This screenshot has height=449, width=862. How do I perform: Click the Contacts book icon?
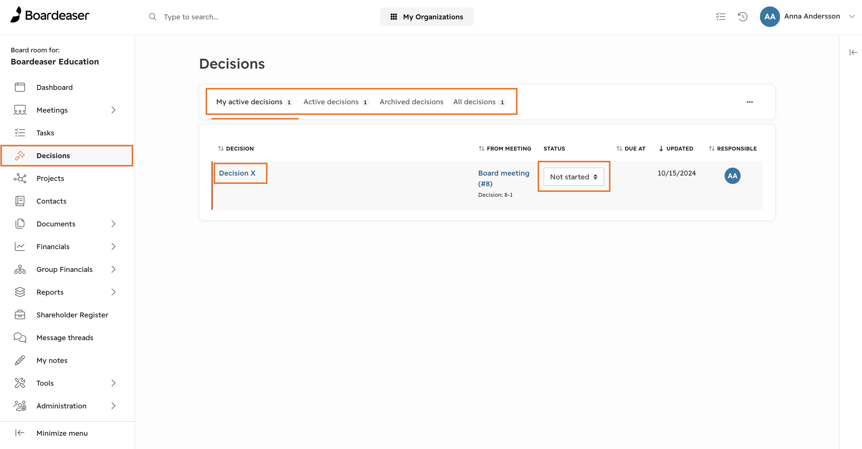[x=20, y=201]
